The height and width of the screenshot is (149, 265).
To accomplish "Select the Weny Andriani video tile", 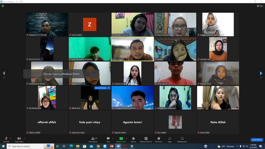I will 175,24.
